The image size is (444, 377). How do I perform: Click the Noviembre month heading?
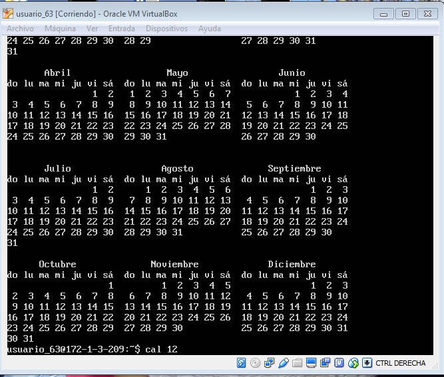click(x=174, y=264)
